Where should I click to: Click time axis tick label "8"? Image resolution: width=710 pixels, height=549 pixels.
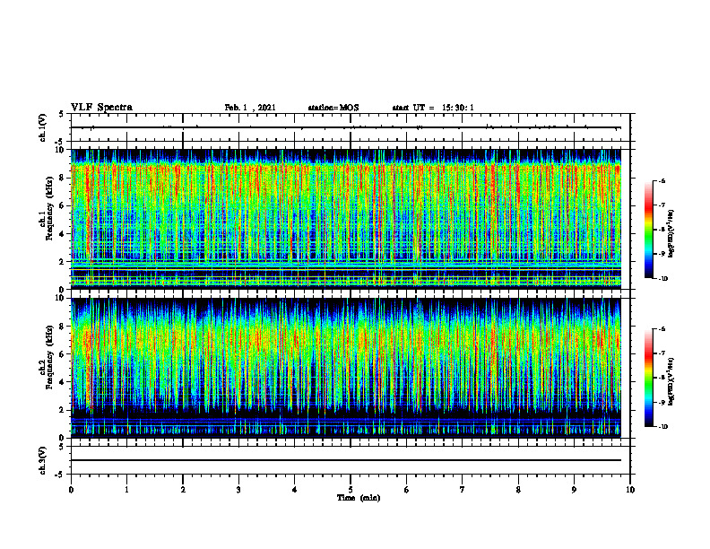(518, 490)
